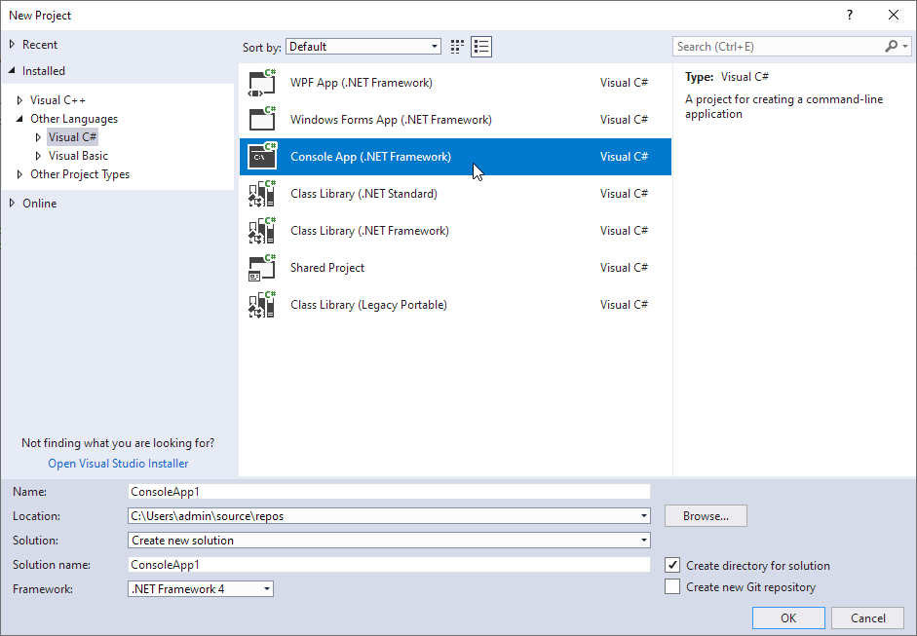
Task: Open Visual Studio Installer link
Action: (x=118, y=463)
